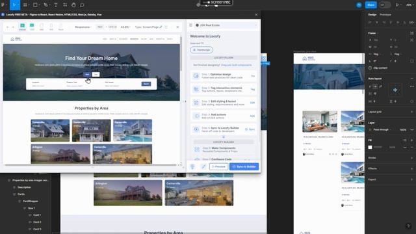Click Sync on Step 5 Sync to Locofy Builder
Screen dimensions: 416x234
(250, 129)
